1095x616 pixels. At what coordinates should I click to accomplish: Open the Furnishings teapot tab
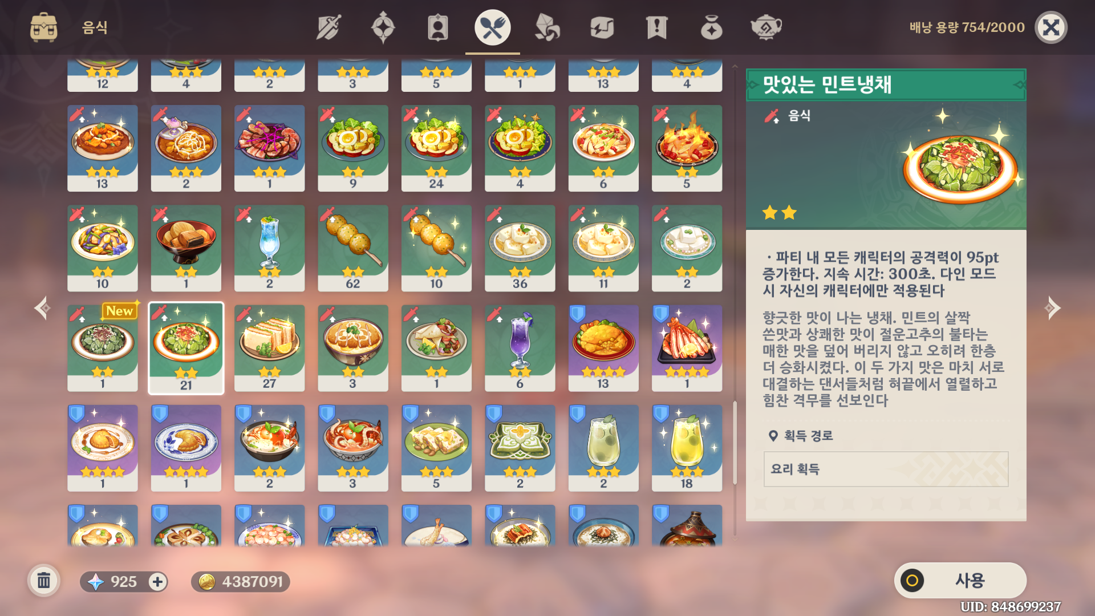click(x=766, y=27)
